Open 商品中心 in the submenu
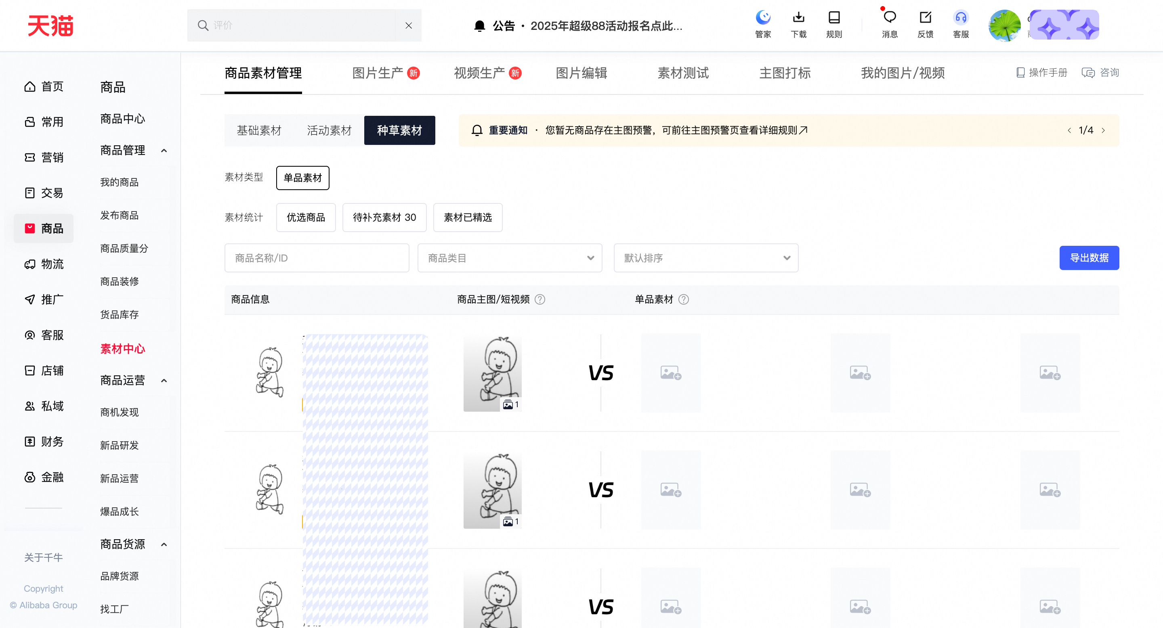The height and width of the screenshot is (628, 1163). [x=122, y=119]
